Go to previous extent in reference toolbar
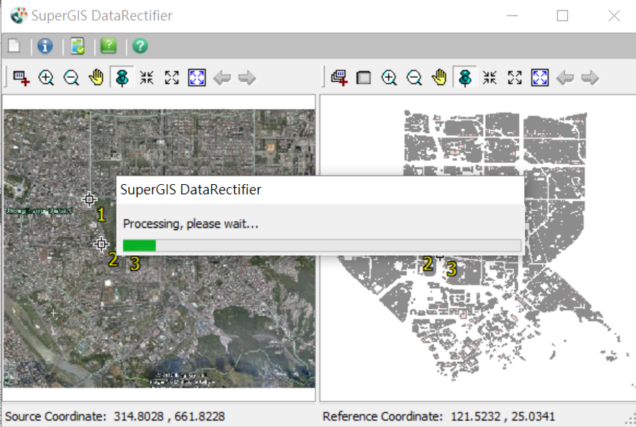The width and height of the screenshot is (636, 427). (x=565, y=77)
